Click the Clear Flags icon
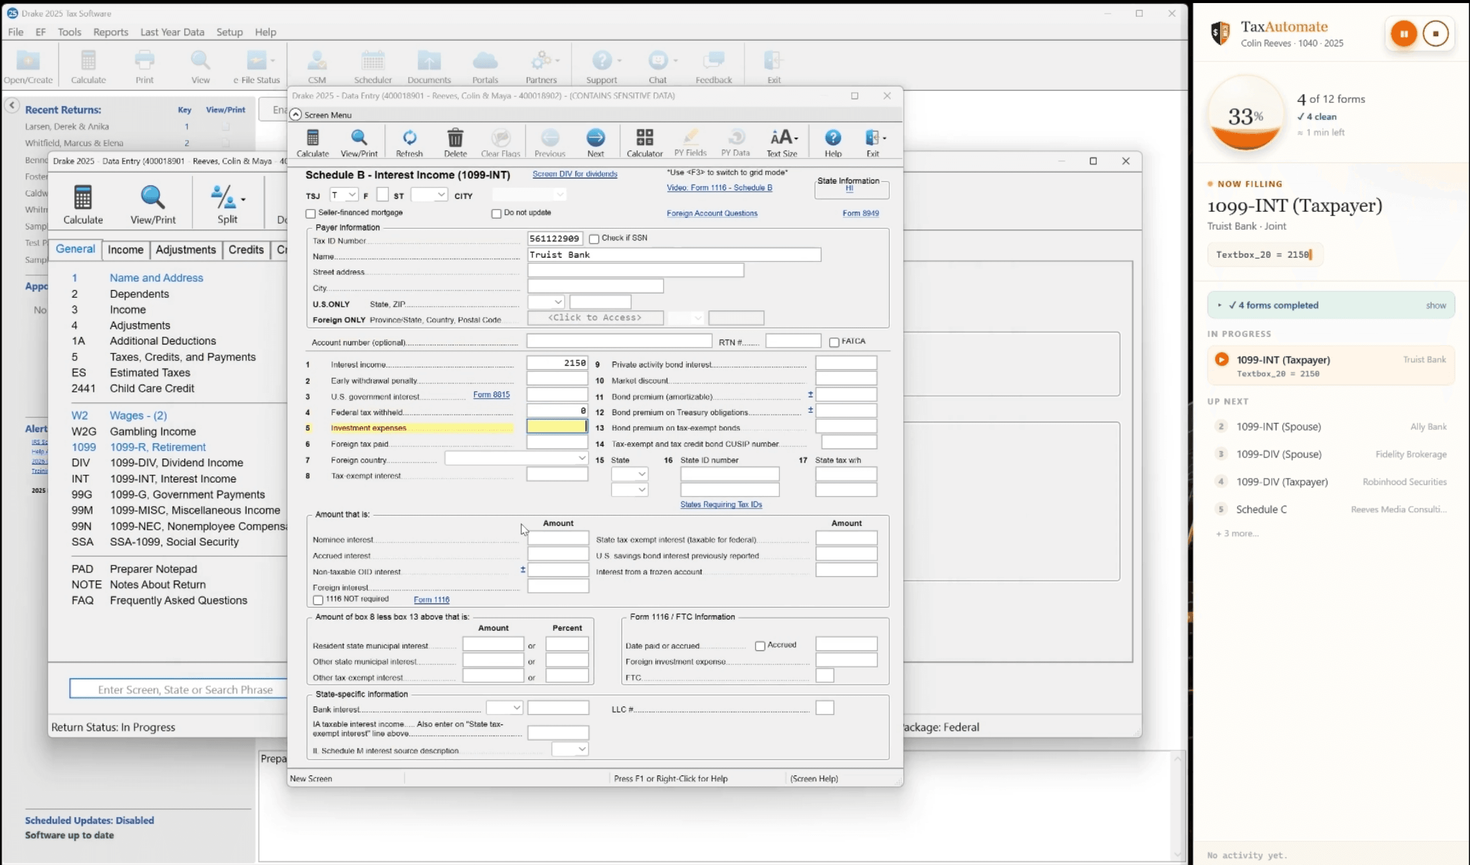The width and height of the screenshot is (1470, 865). [x=500, y=143]
